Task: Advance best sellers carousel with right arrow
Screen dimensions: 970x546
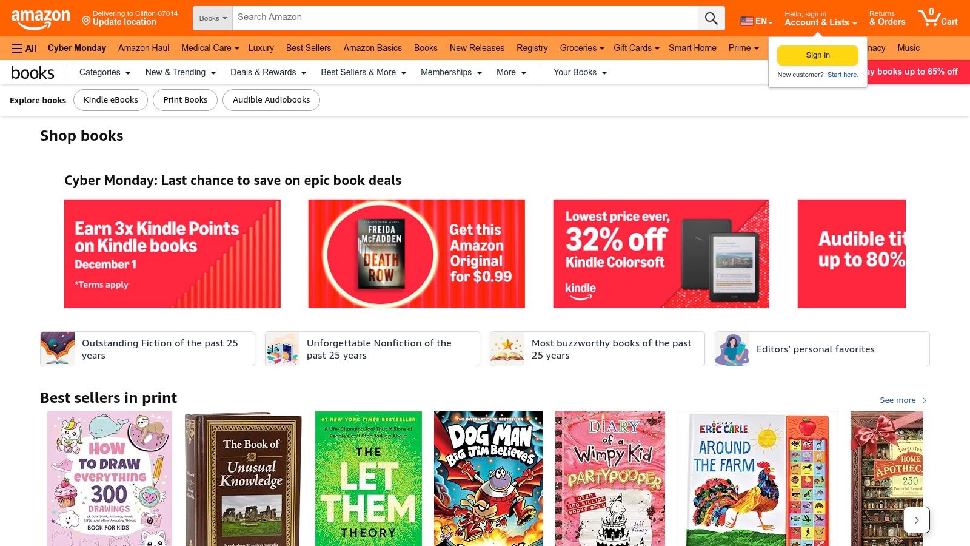Action: point(916,520)
